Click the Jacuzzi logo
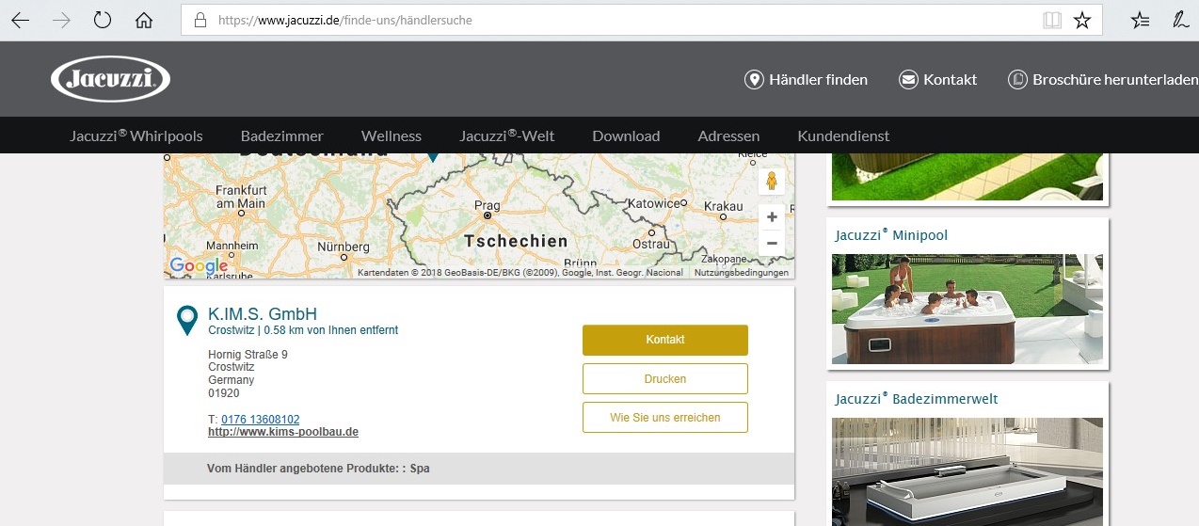The image size is (1199, 526). [x=110, y=79]
